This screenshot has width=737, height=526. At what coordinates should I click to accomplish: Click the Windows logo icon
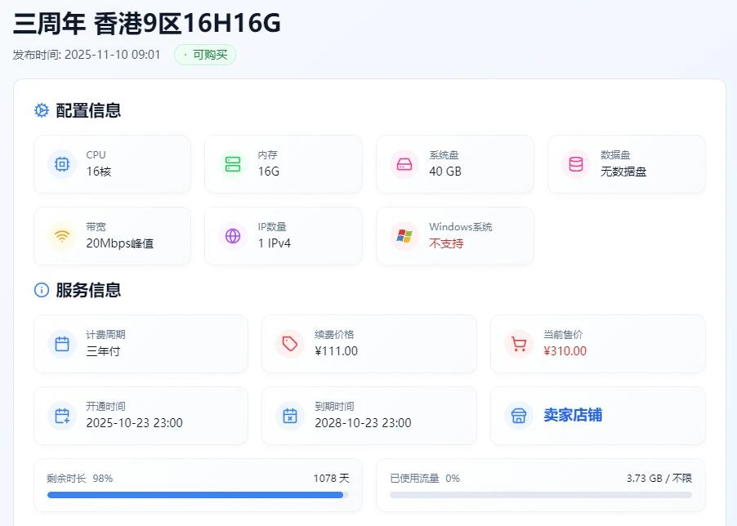click(x=404, y=236)
